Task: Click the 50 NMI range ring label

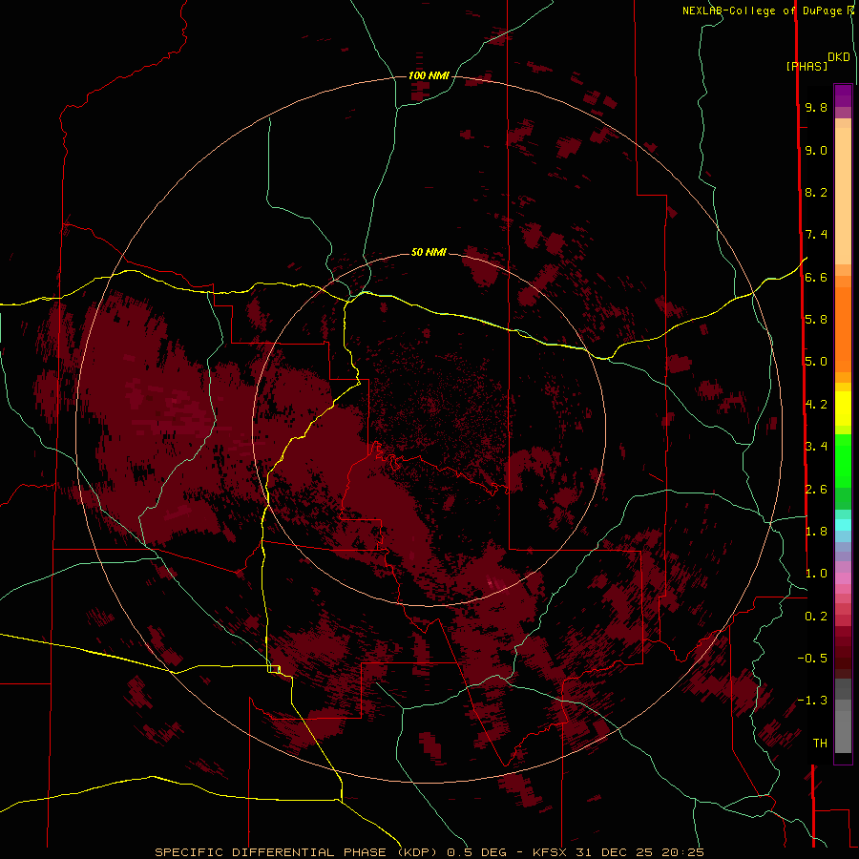Action: pyautogui.click(x=429, y=252)
